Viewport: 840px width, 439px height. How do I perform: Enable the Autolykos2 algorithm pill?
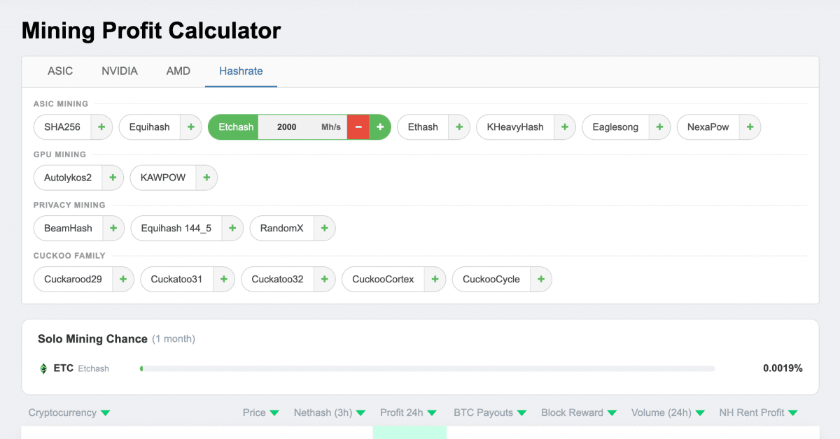click(68, 178)
